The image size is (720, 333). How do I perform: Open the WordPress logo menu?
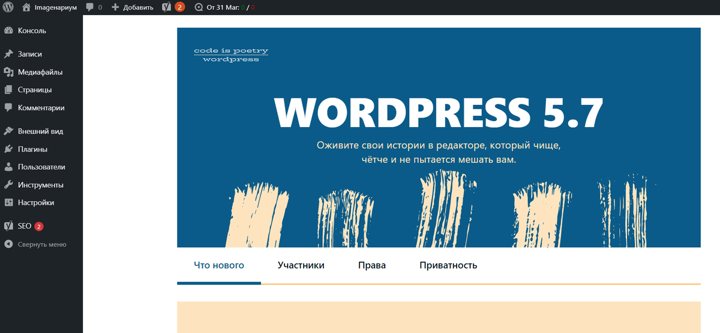click(8, 7)
